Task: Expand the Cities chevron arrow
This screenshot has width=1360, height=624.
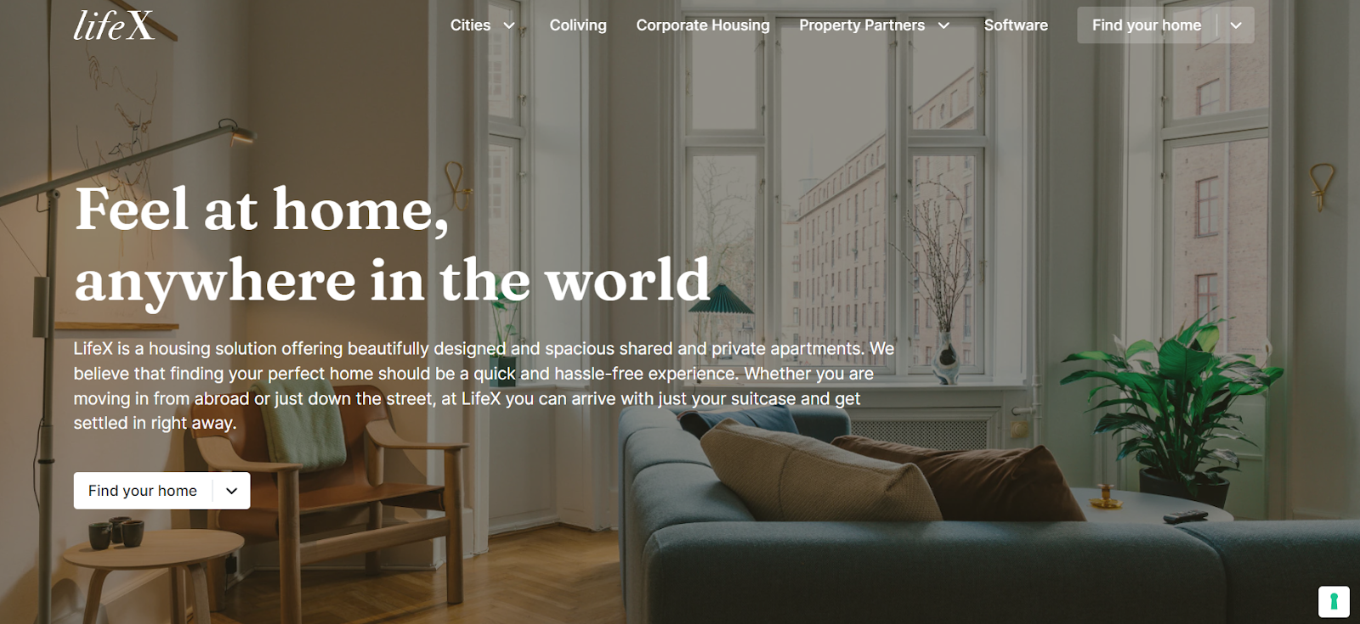Action: [509, 25]
